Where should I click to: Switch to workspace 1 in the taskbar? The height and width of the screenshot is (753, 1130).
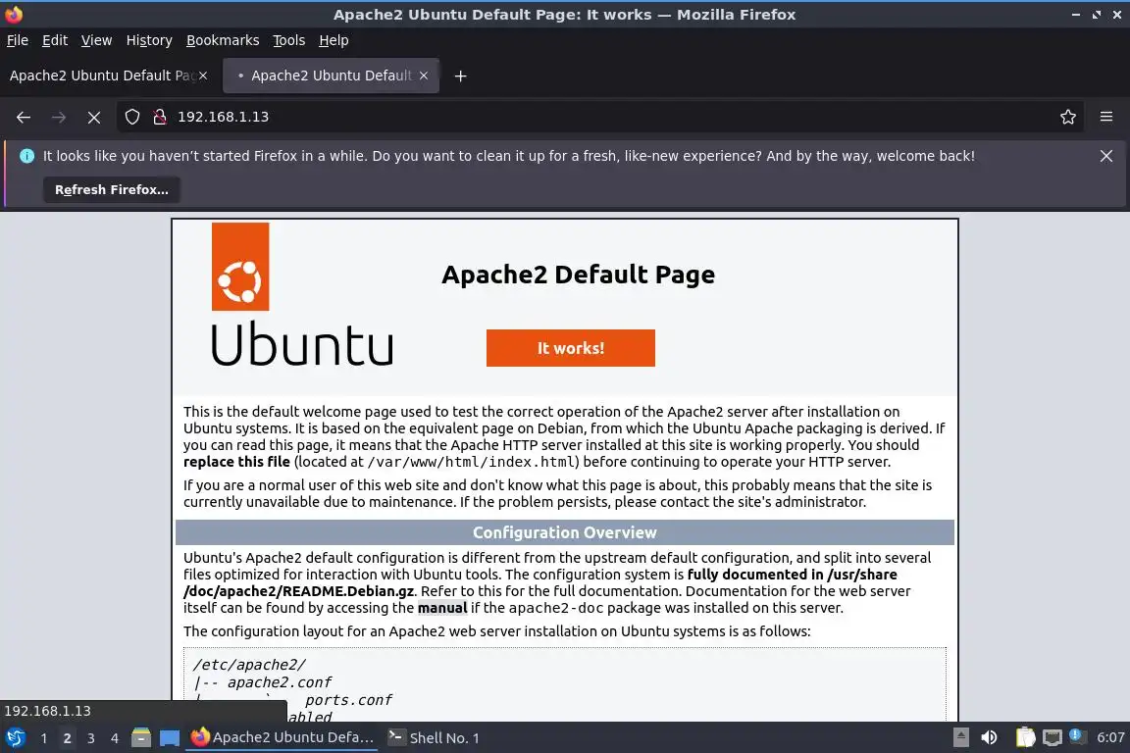click(44, 738)
